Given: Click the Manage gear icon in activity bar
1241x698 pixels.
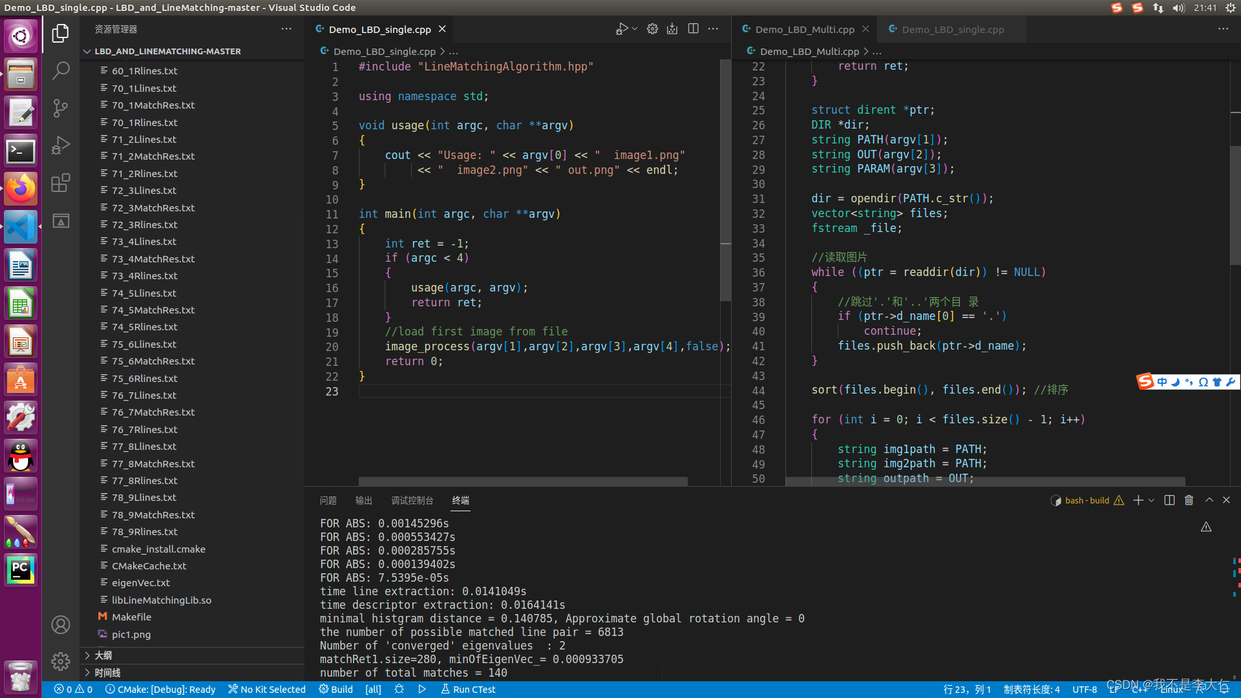Looking at the screenshot, I should 60,661.
